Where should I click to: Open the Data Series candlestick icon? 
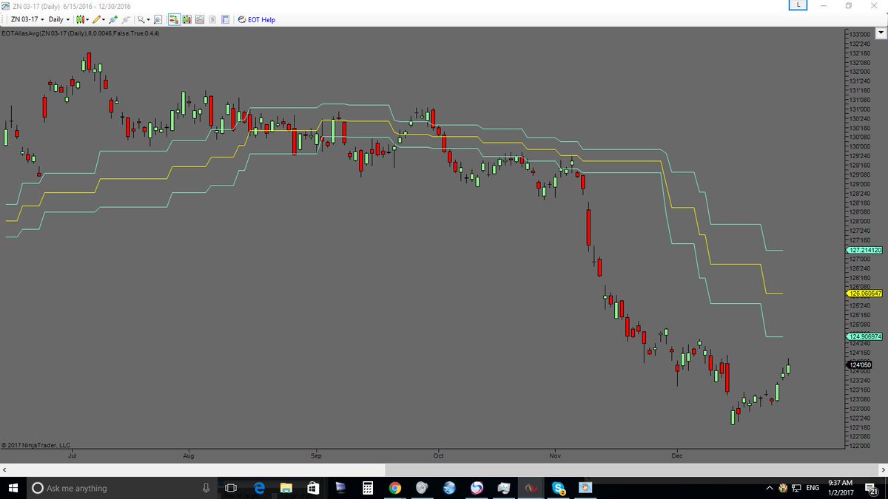coord(187,19)
